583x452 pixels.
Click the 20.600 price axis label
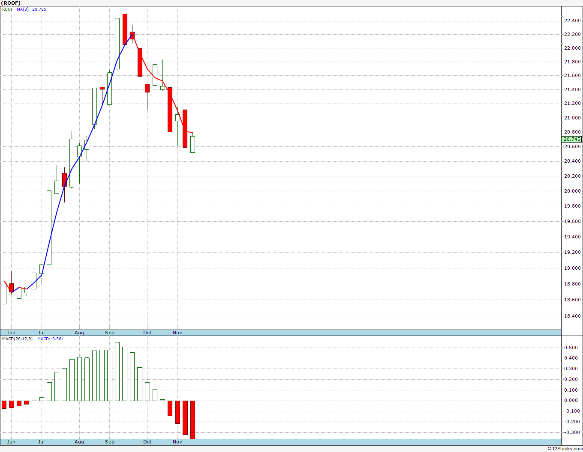tap(572, 146)
